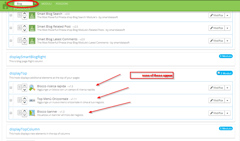The height and width of the screenshot is (141, 240).
Task: Click Modifica for Smart Blog Latest Comments
Action: [x=217, y=41]
